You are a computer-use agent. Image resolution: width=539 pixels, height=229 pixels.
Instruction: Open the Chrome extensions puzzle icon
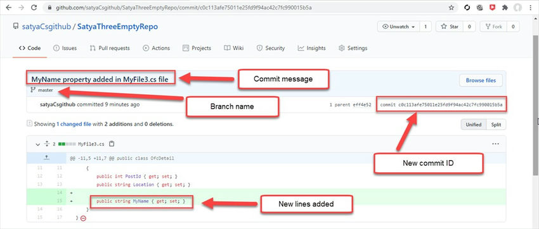point(505,8)
